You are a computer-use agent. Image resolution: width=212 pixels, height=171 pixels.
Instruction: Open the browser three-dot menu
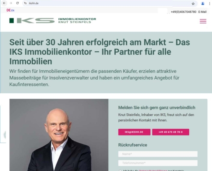(209, 3)
